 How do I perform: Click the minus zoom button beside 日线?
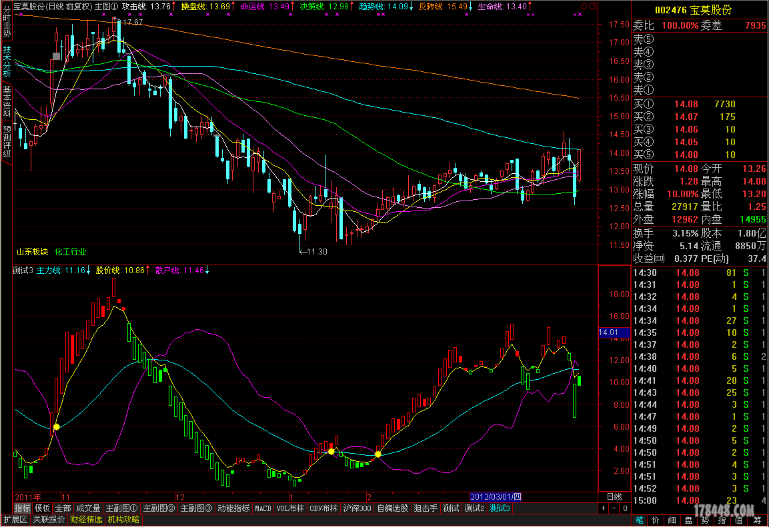(x=614, y=508)
